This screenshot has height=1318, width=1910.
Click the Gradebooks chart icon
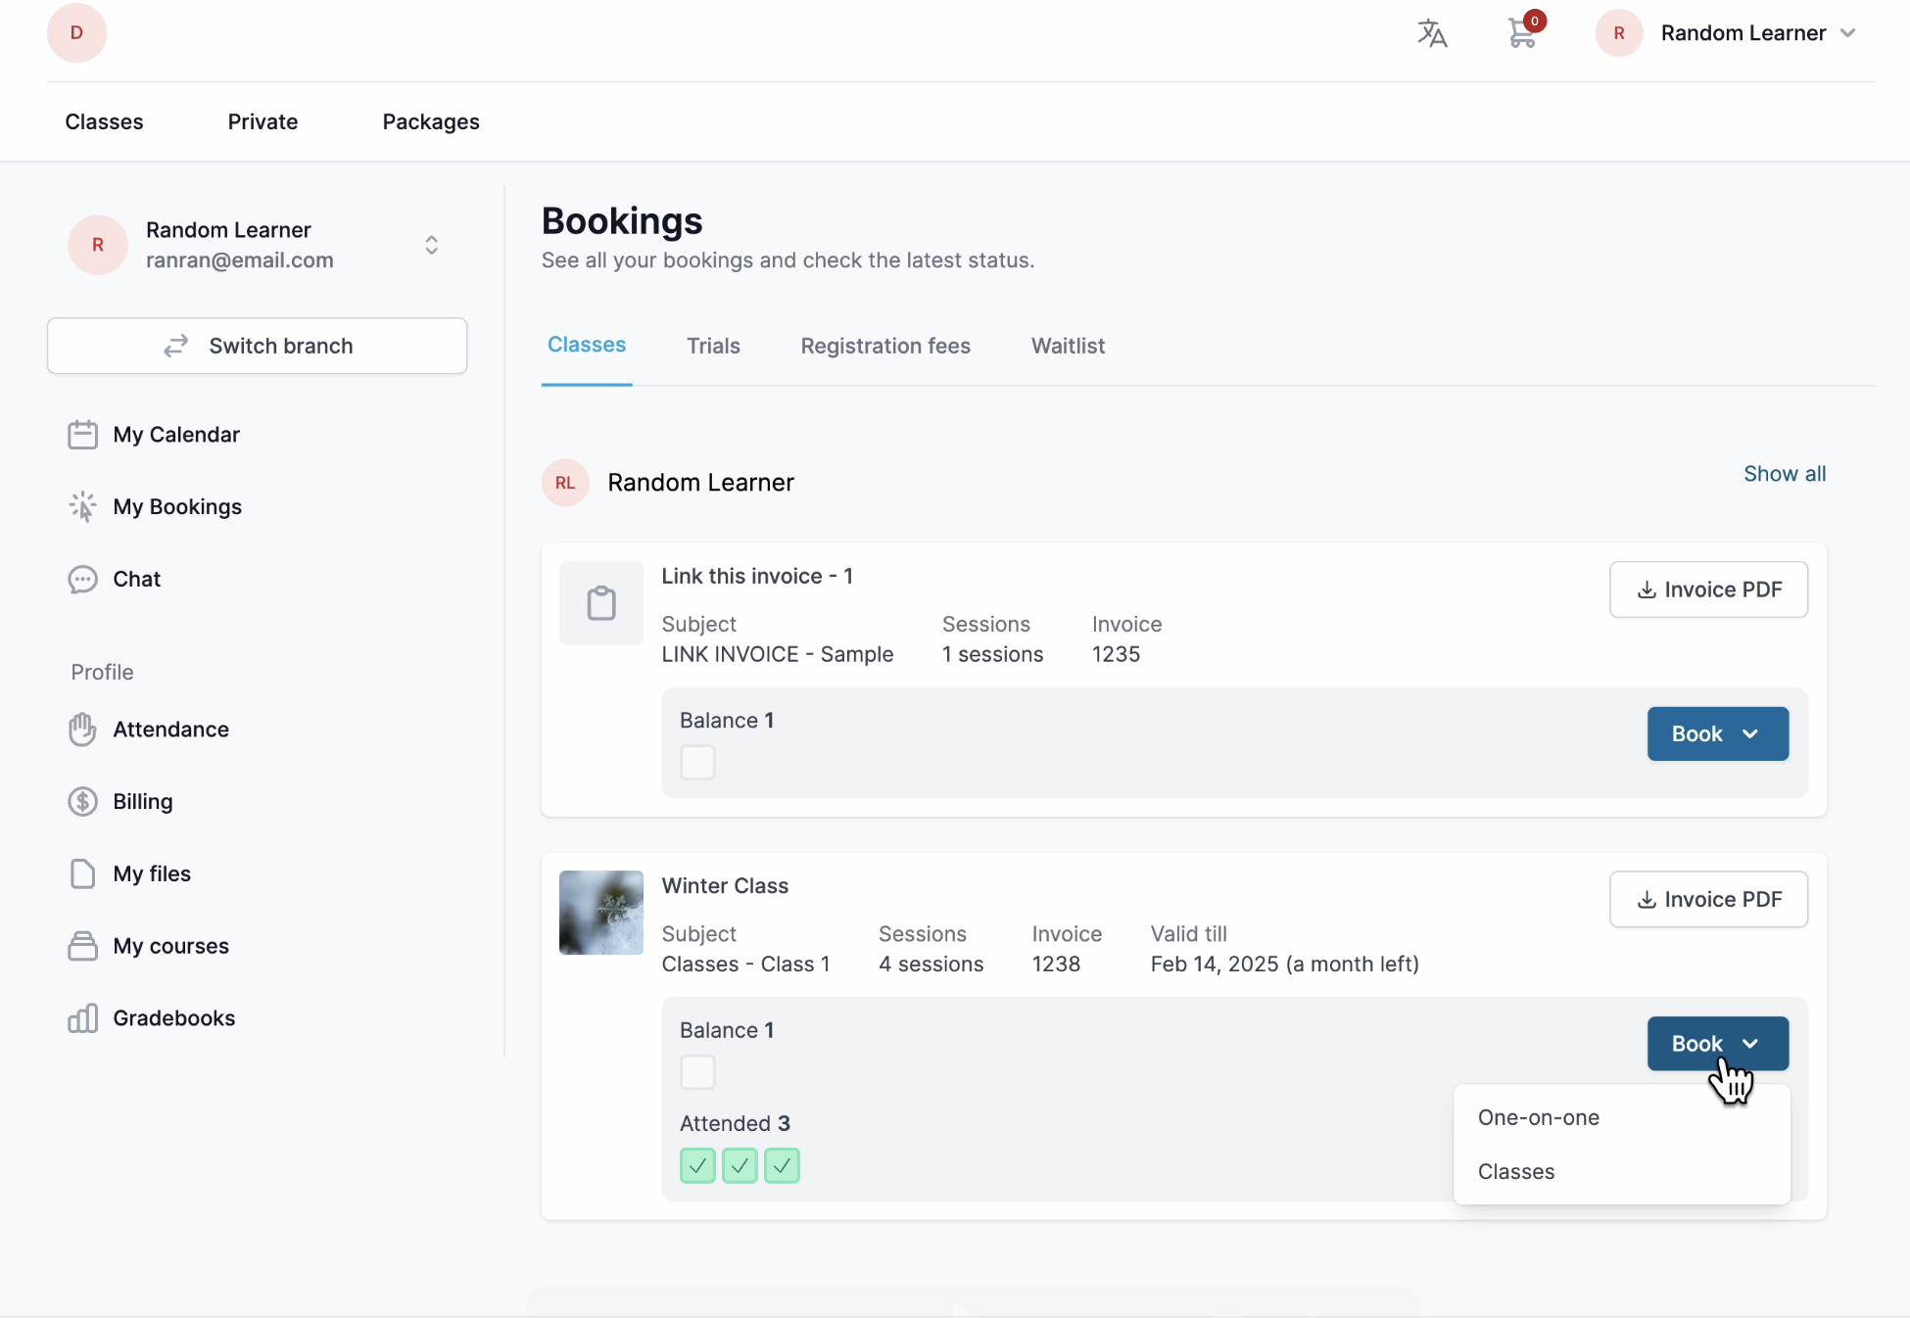coord(82,1018)
